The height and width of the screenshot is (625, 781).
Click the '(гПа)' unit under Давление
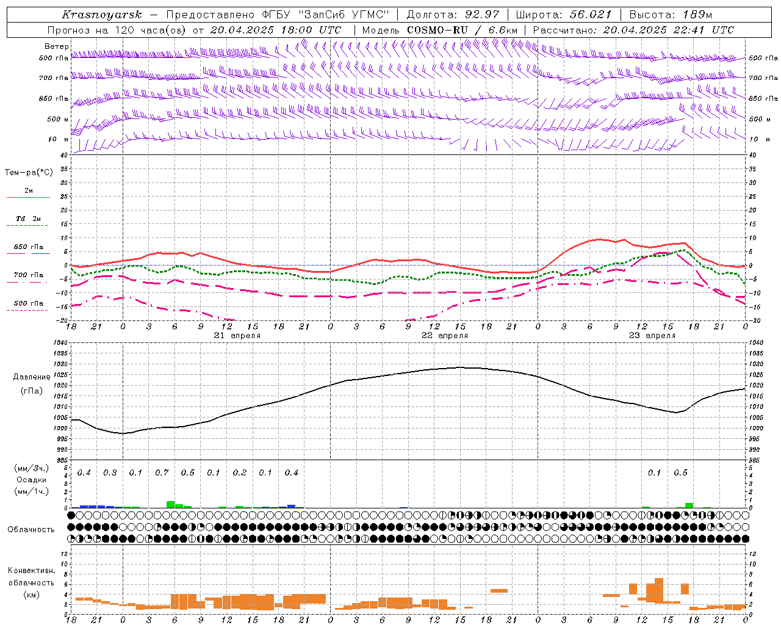point(32,391)
